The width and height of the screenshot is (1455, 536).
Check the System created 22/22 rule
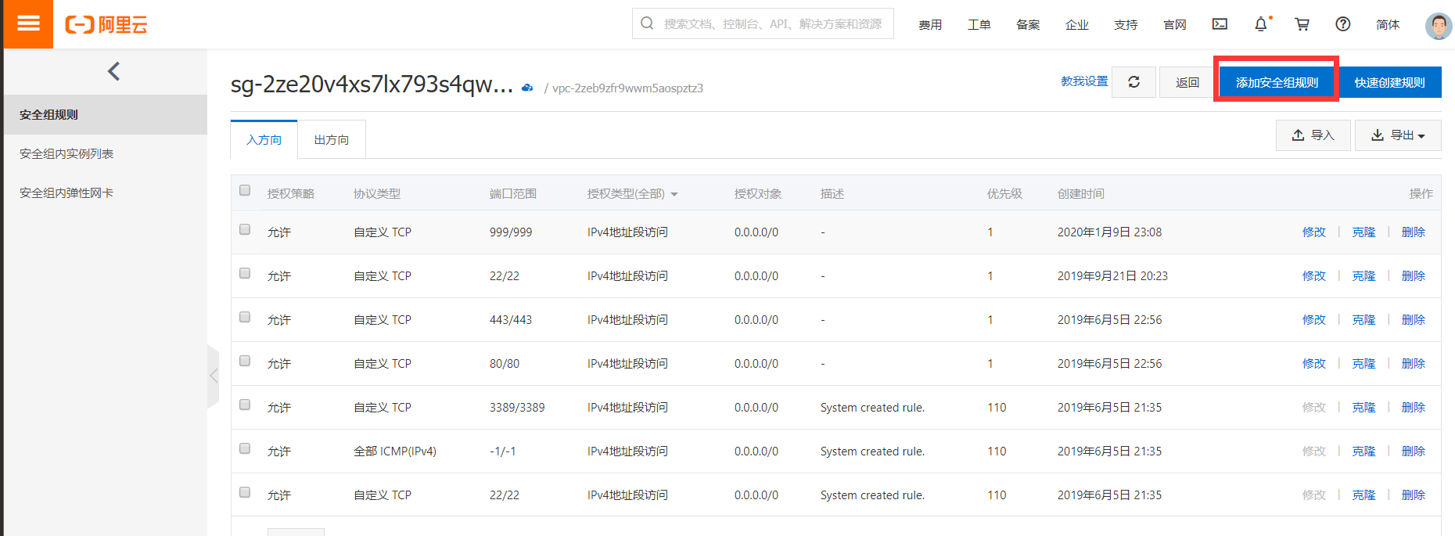pyautogui.click(x=245, y=492)
